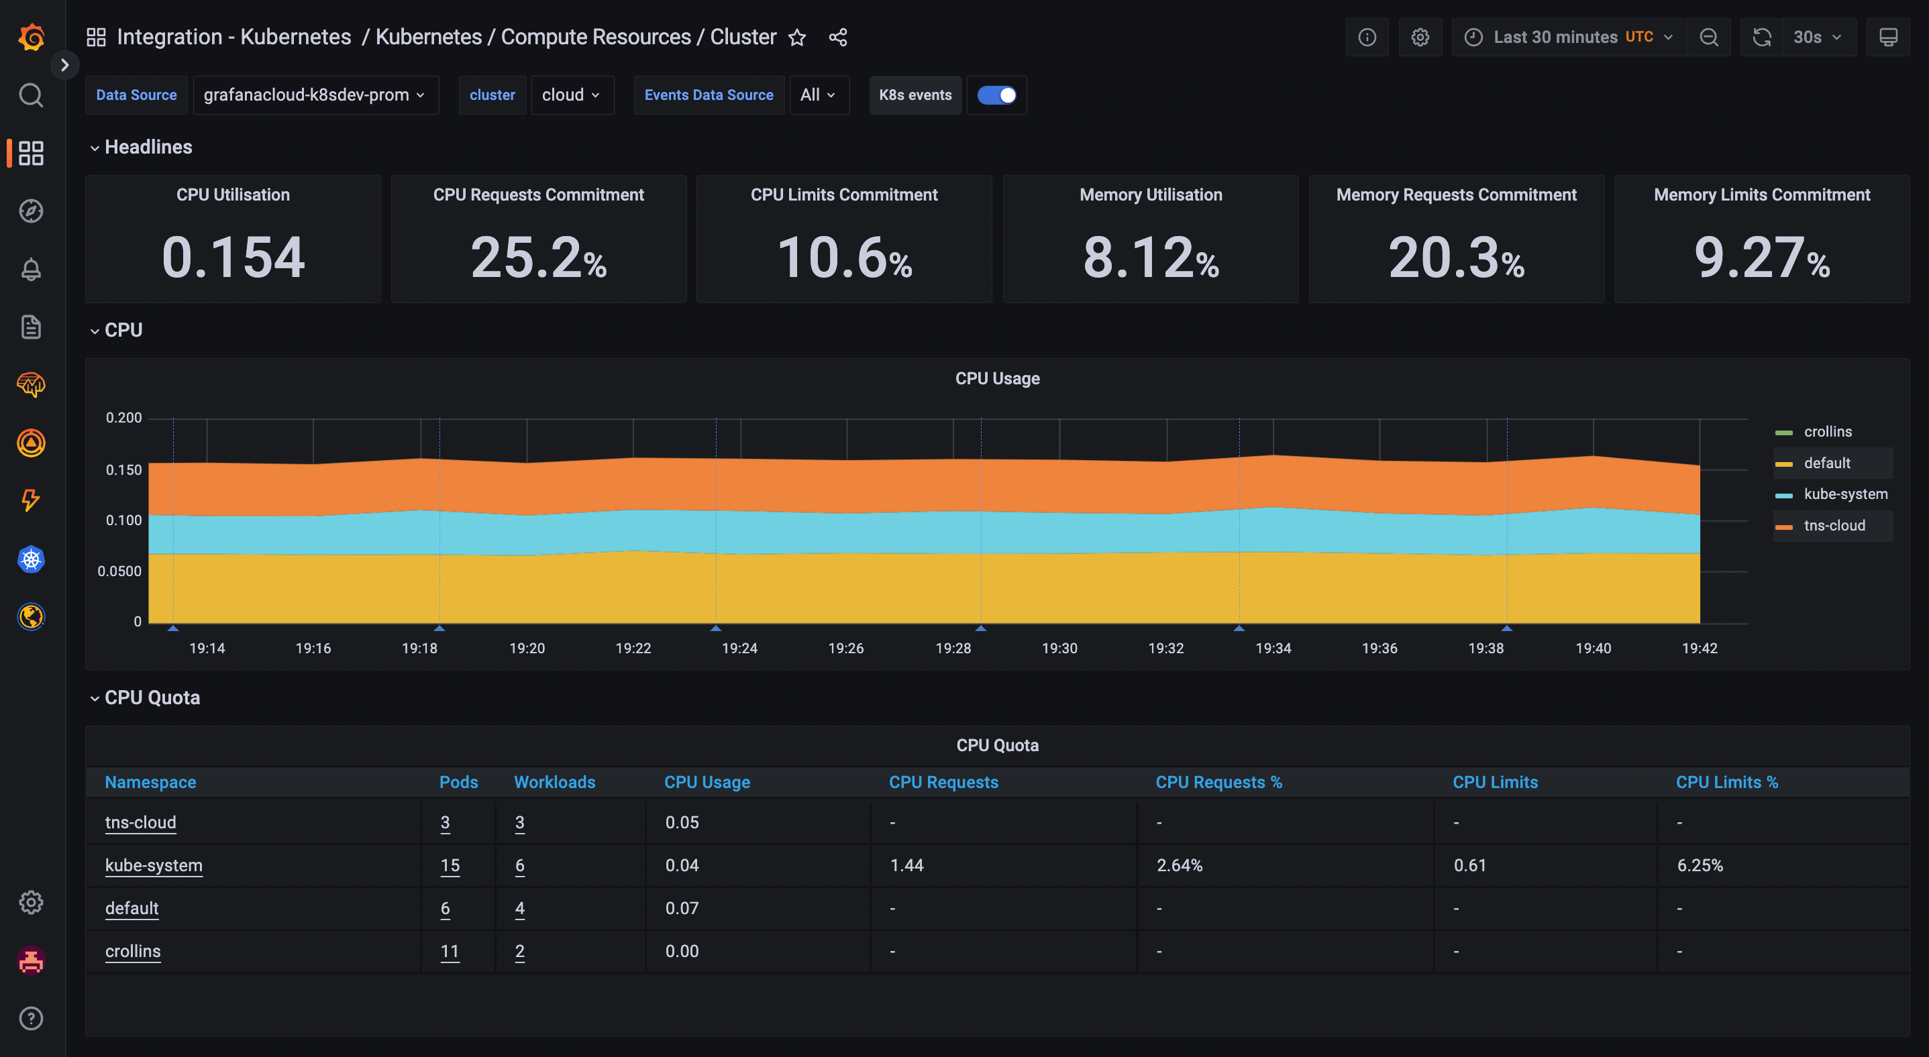The width and height of the screenshot is (1929, 1057).
Task: Sort table by Namespace column
Action: click(x=150, y=782)
